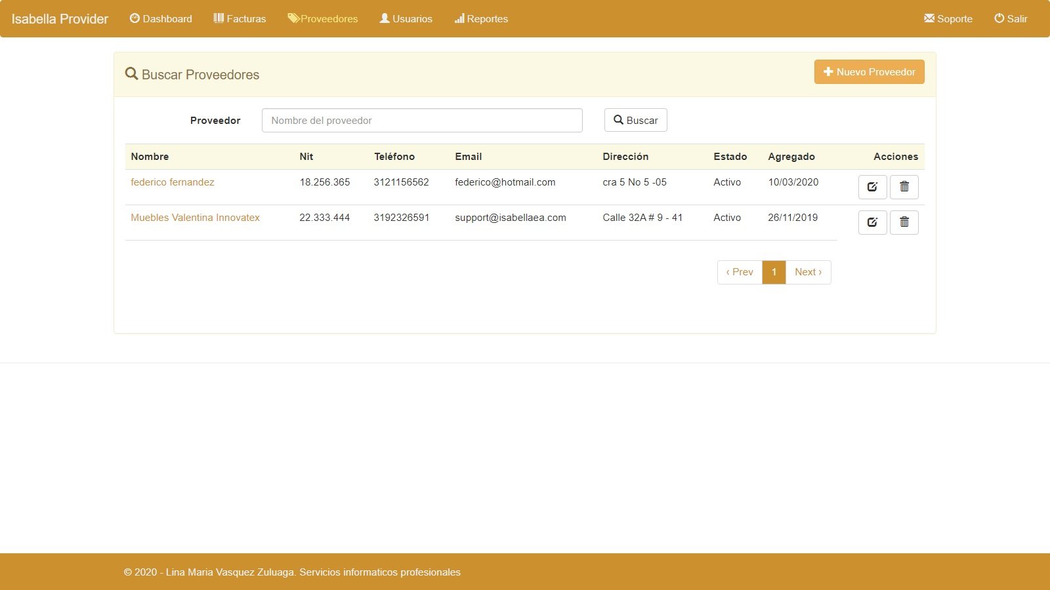Click the Buscar search button

(635, 120)
